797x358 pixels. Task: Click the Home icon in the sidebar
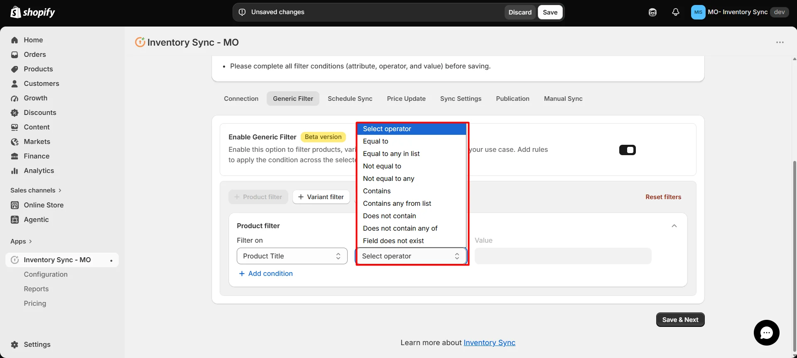[15, 40]
